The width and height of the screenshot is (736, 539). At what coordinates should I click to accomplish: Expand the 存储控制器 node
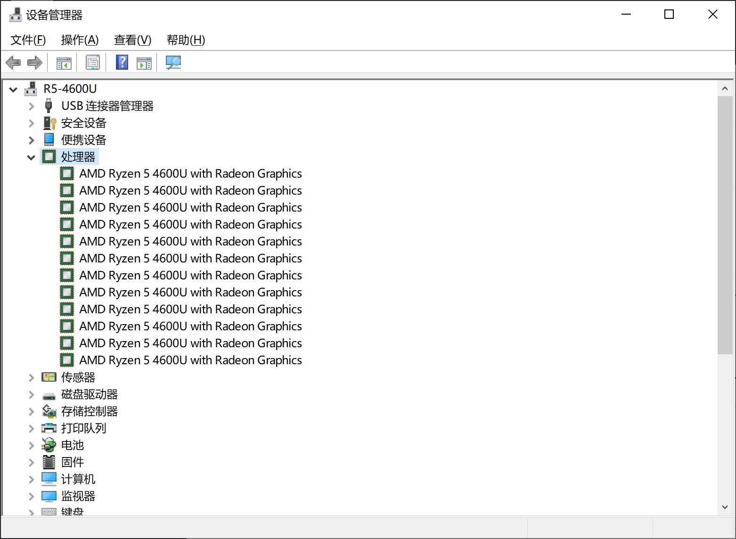(x=31, y=411)
